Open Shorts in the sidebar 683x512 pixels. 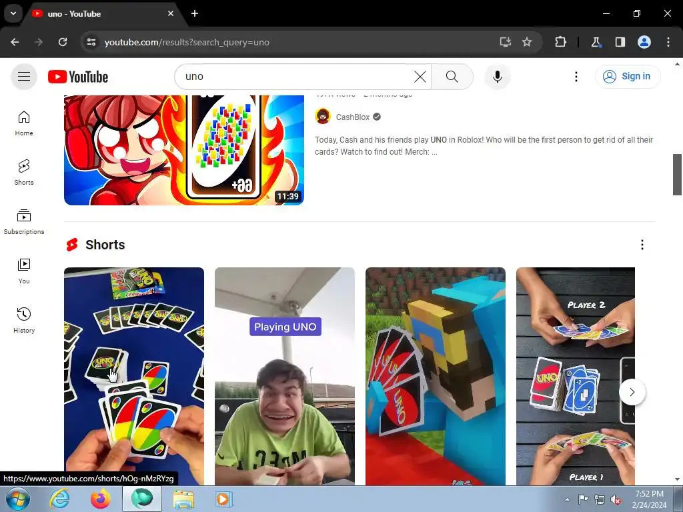[x=24, y=173]
